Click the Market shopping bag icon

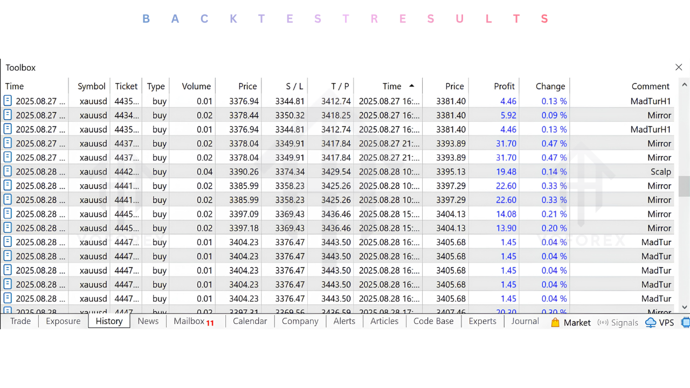tap(555, 322)
